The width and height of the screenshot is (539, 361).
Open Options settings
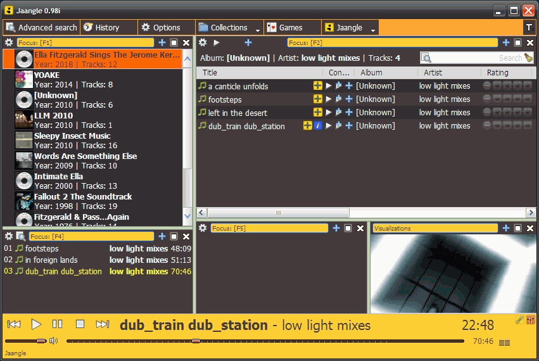pyautogui.click(x=166, y=27)
